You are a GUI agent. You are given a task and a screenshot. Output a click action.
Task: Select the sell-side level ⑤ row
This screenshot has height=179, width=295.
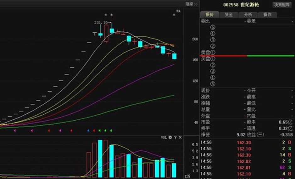pyautogui.click(x=247, y=27)
